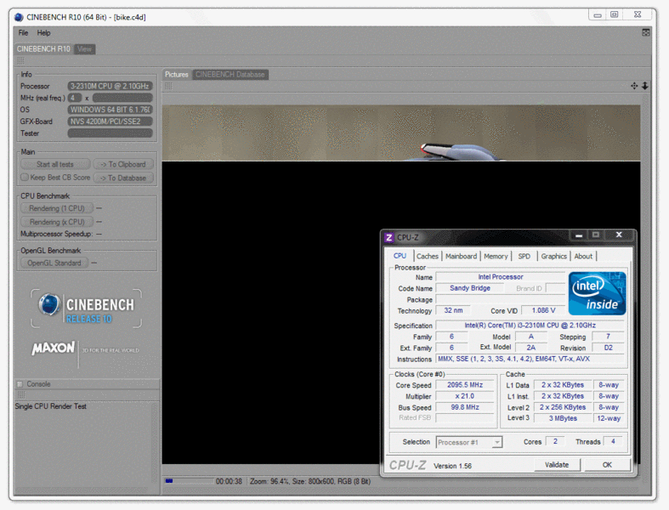Click the Instructions MMX, SSE text
The height and width of the screenshot is (510, 669).
[530, 359]
